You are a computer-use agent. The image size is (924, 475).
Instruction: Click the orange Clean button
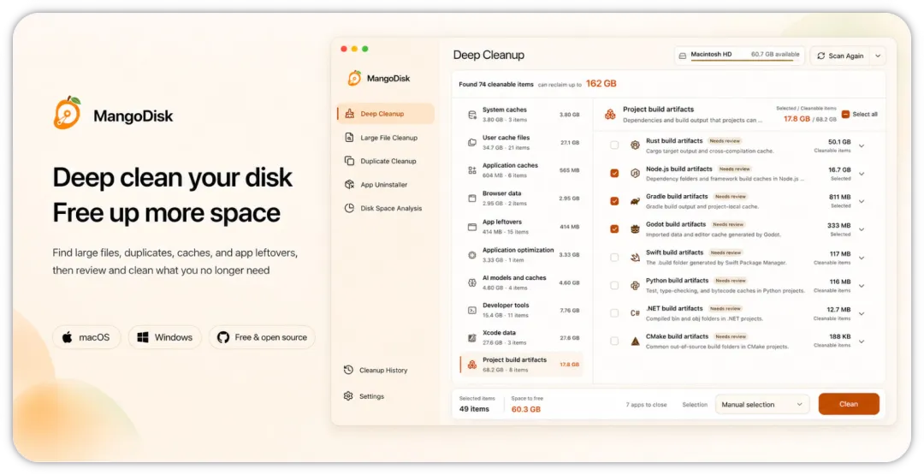849,404
